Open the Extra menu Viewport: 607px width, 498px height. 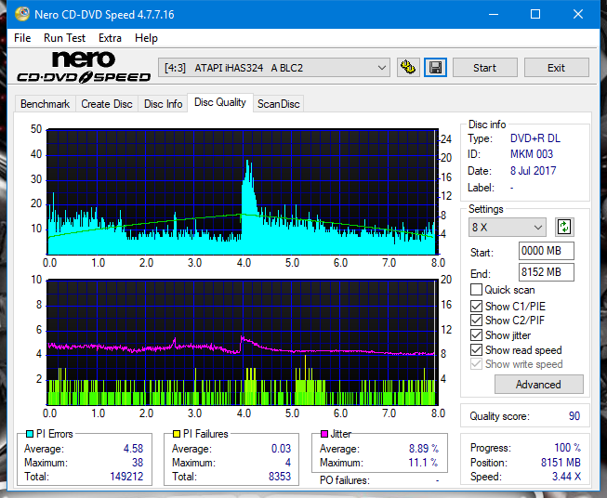(x=110, y=38)
